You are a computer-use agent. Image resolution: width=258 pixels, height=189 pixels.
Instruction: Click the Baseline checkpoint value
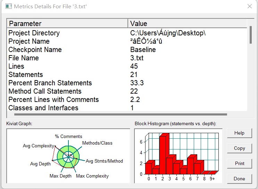click(143, 50)
